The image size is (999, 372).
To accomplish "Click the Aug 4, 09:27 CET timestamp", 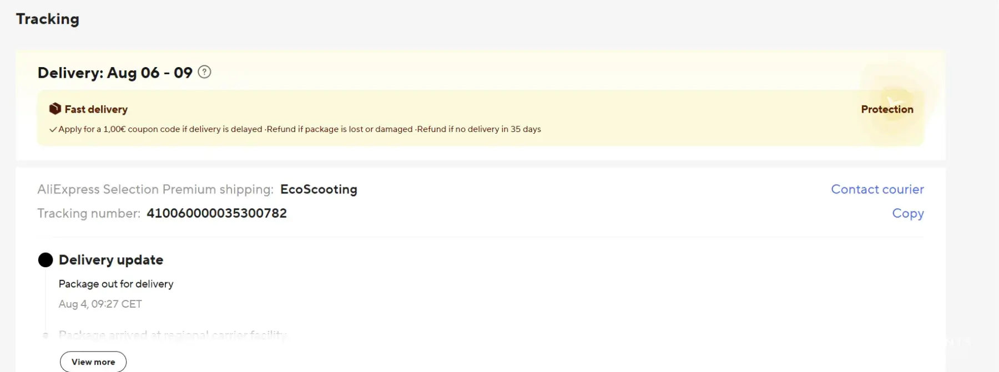I will coord(100,304).
